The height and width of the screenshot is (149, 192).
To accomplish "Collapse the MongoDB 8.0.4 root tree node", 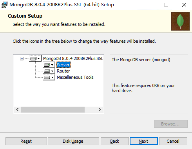I will pos(22,58).
